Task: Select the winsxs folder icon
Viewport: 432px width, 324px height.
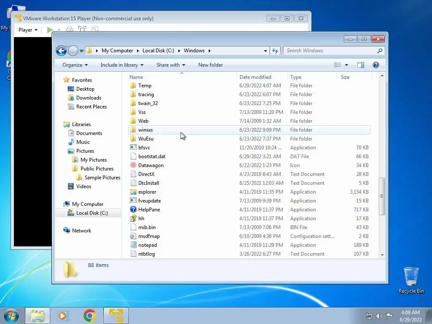Action: (x=133, y=130)
